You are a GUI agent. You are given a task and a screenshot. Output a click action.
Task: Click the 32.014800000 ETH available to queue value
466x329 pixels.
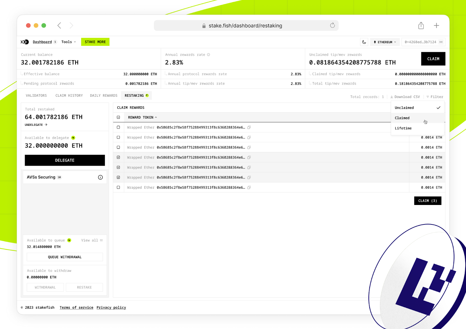point(44,247)
